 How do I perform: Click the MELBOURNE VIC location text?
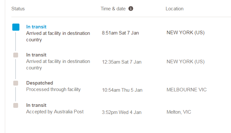point(186,90)
